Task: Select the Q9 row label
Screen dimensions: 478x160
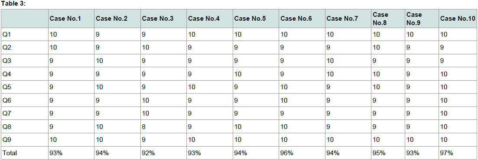Action: point(7,140)
